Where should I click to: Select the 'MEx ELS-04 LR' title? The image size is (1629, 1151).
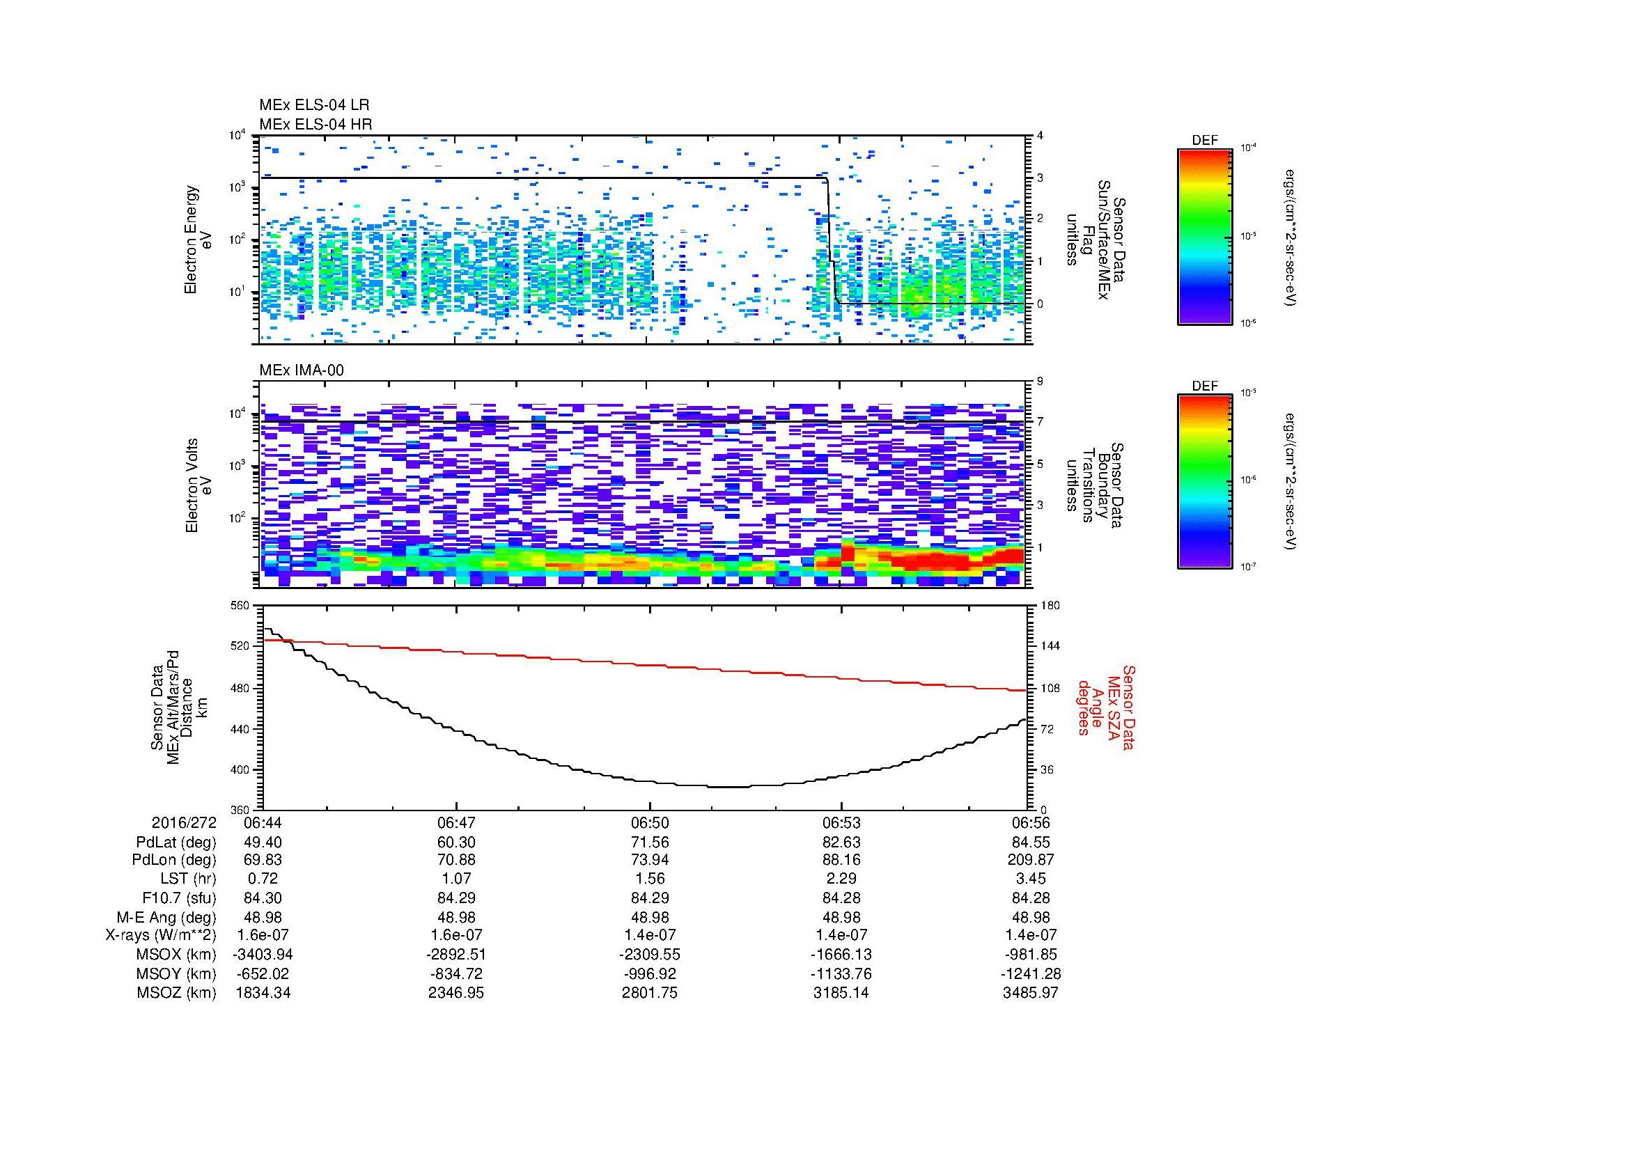(x=314, y=105)
